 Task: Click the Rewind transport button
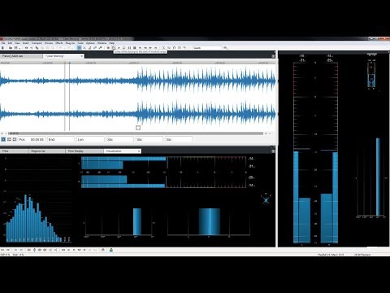pos(145,48)
